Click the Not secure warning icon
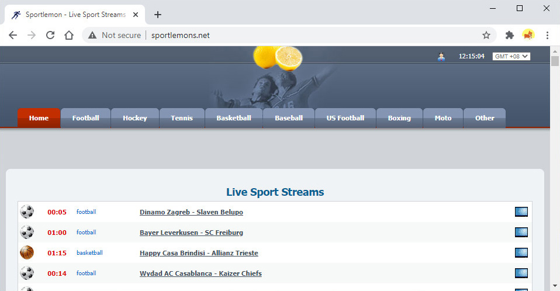The image size is (560, 291). (x=92, y=35)
